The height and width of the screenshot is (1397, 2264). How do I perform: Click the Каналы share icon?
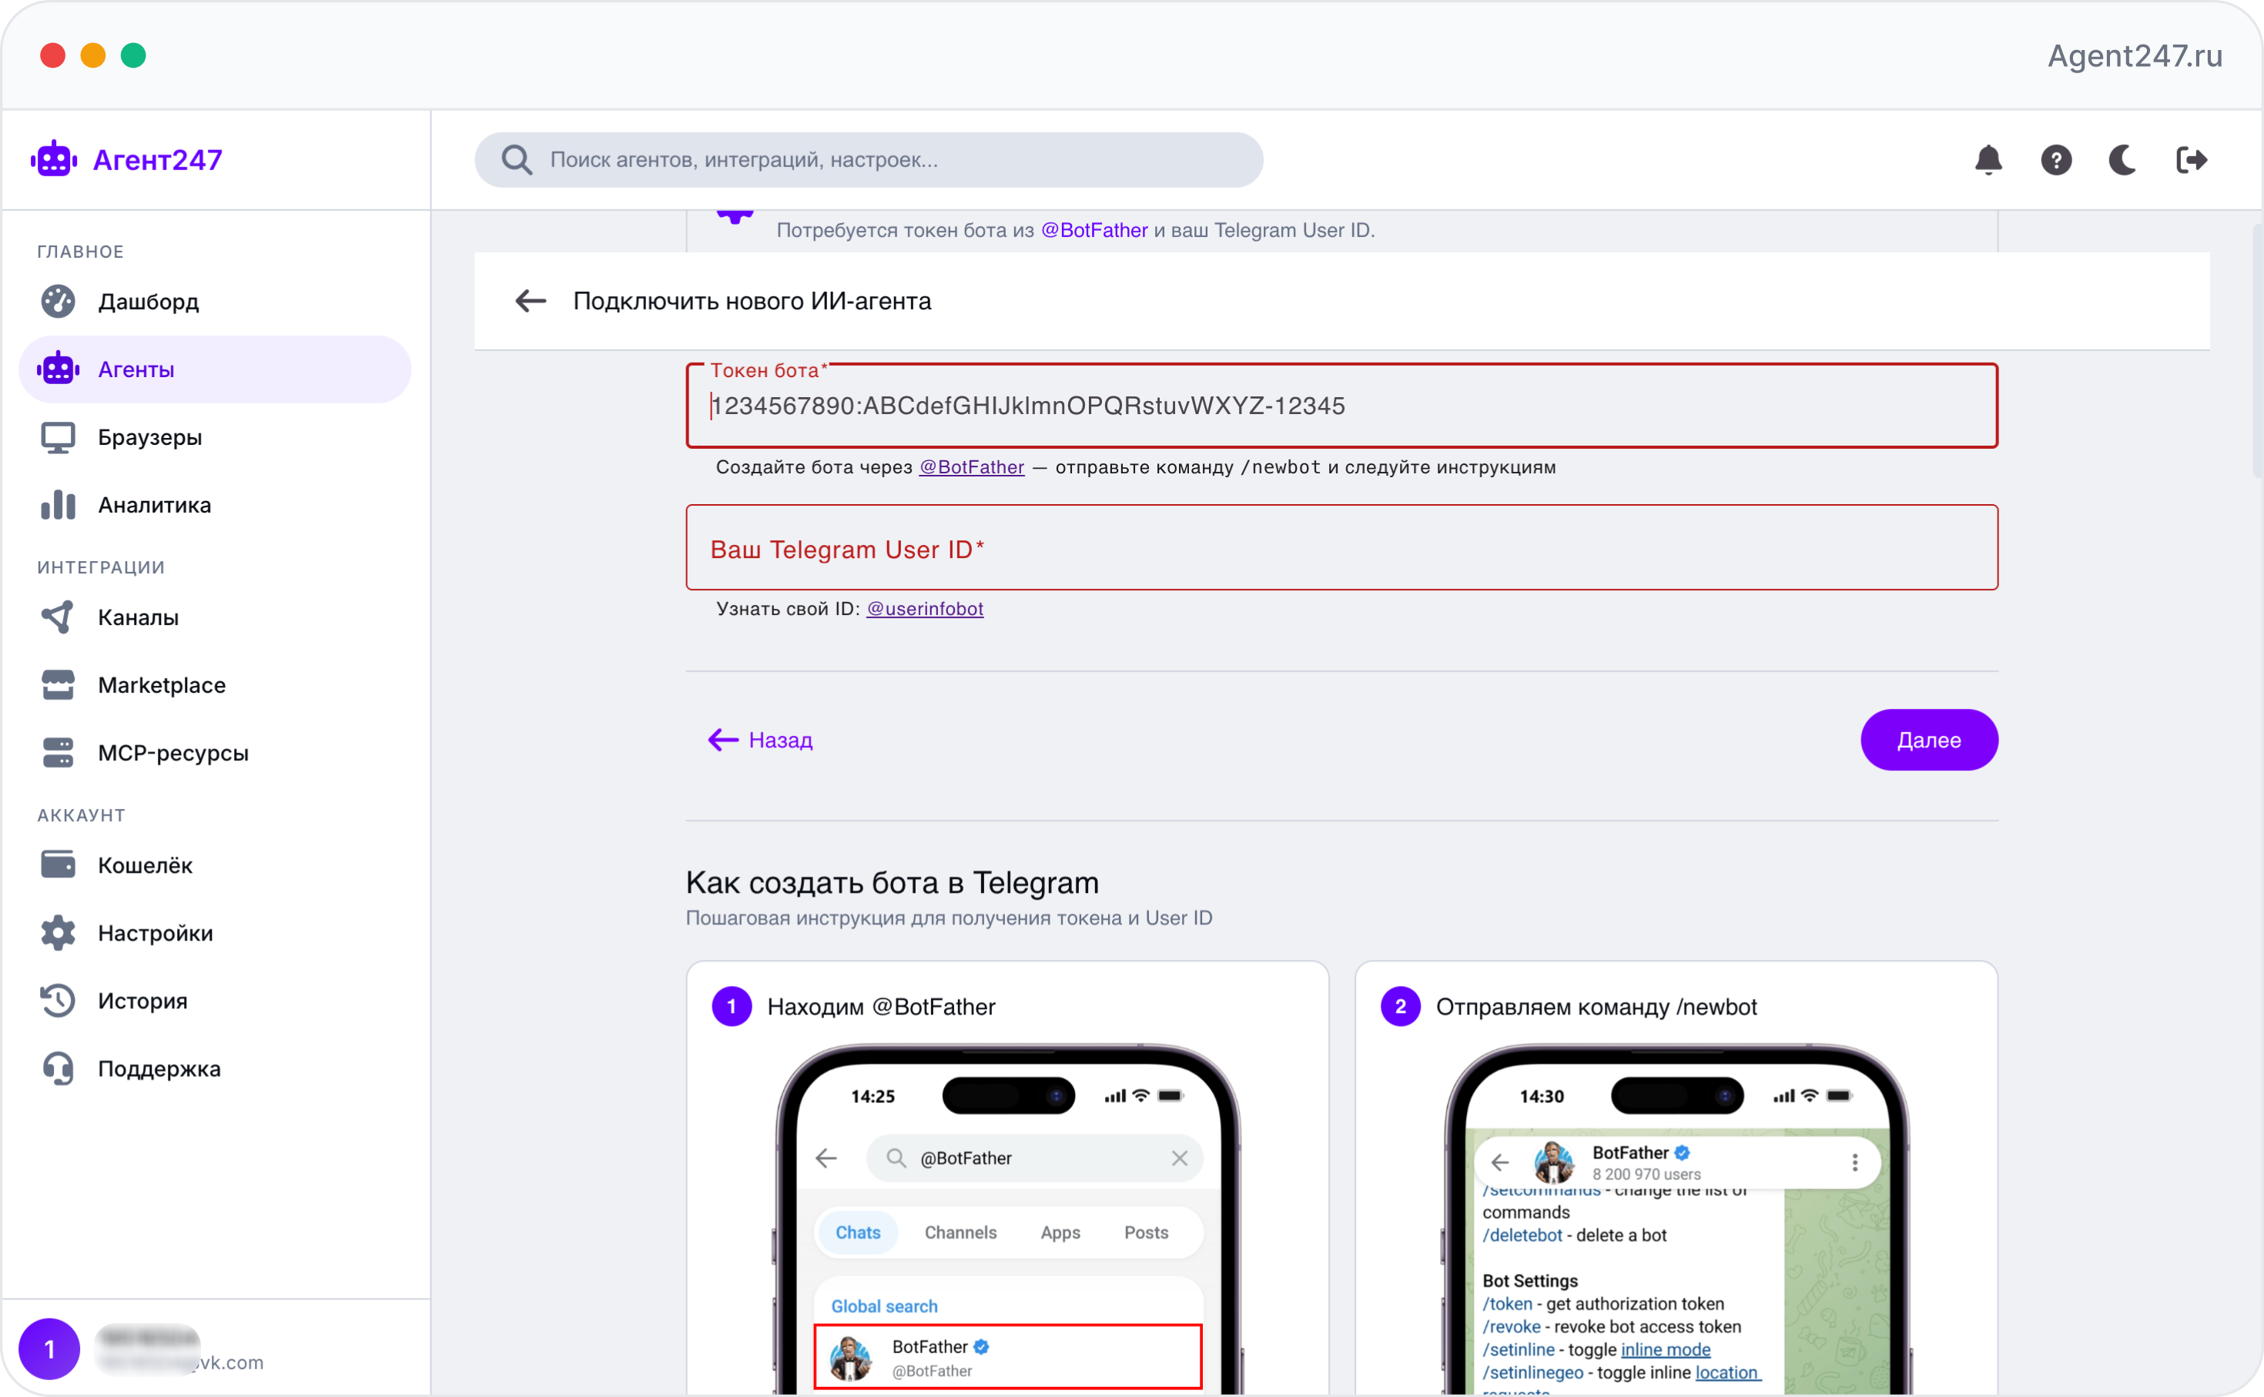(x=59, y=617)
